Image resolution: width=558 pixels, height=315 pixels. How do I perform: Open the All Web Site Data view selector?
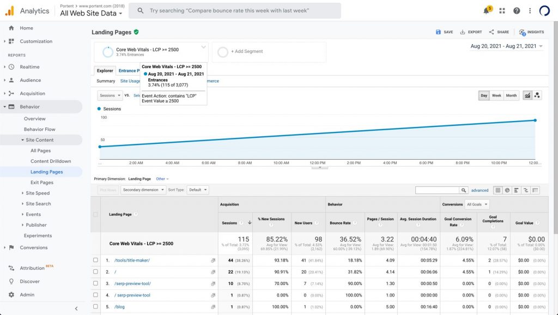[91, 14]
